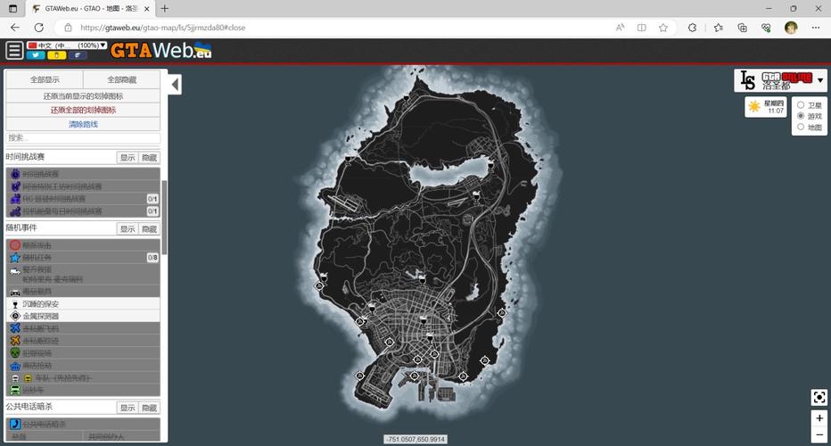Viewport: 831px width, 446px height.
Task: Toggle the blue star random mission icon
Action: (x=15, y=258)
